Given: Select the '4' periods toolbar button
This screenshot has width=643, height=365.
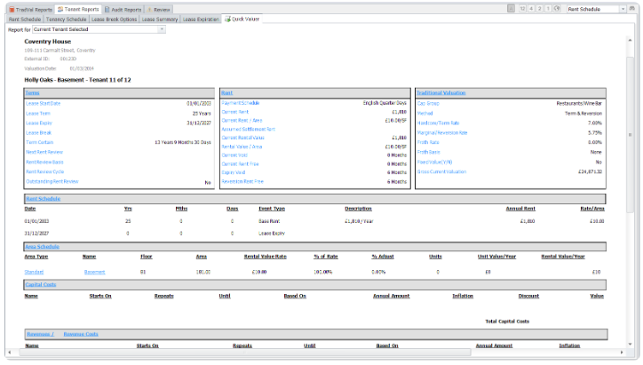Looking at the screenshot, I should pos(530,8).
